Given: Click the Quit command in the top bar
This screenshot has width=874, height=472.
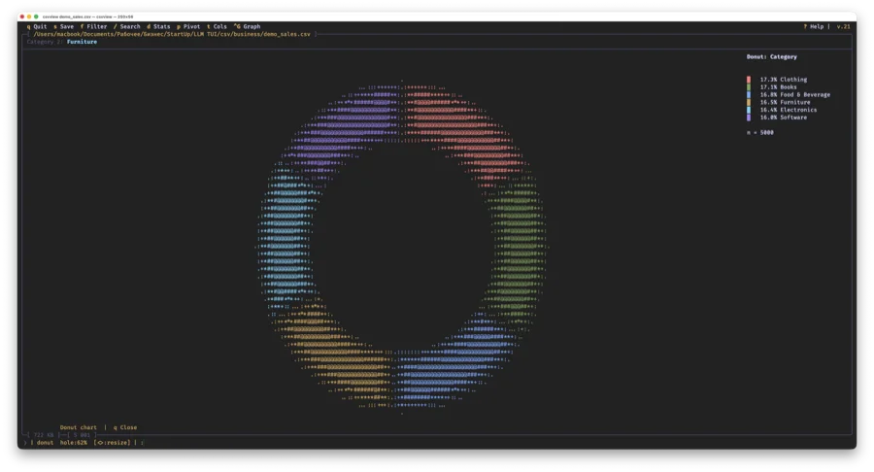Looking at the screenshot, I should click(37, 26).
